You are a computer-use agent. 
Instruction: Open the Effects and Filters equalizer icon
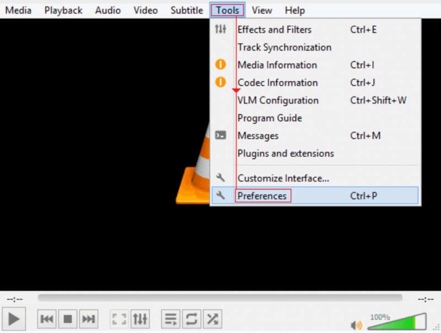click(220, 30)
